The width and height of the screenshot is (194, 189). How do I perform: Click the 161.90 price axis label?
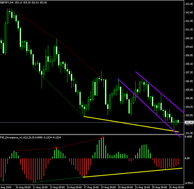tap(189, 21)
